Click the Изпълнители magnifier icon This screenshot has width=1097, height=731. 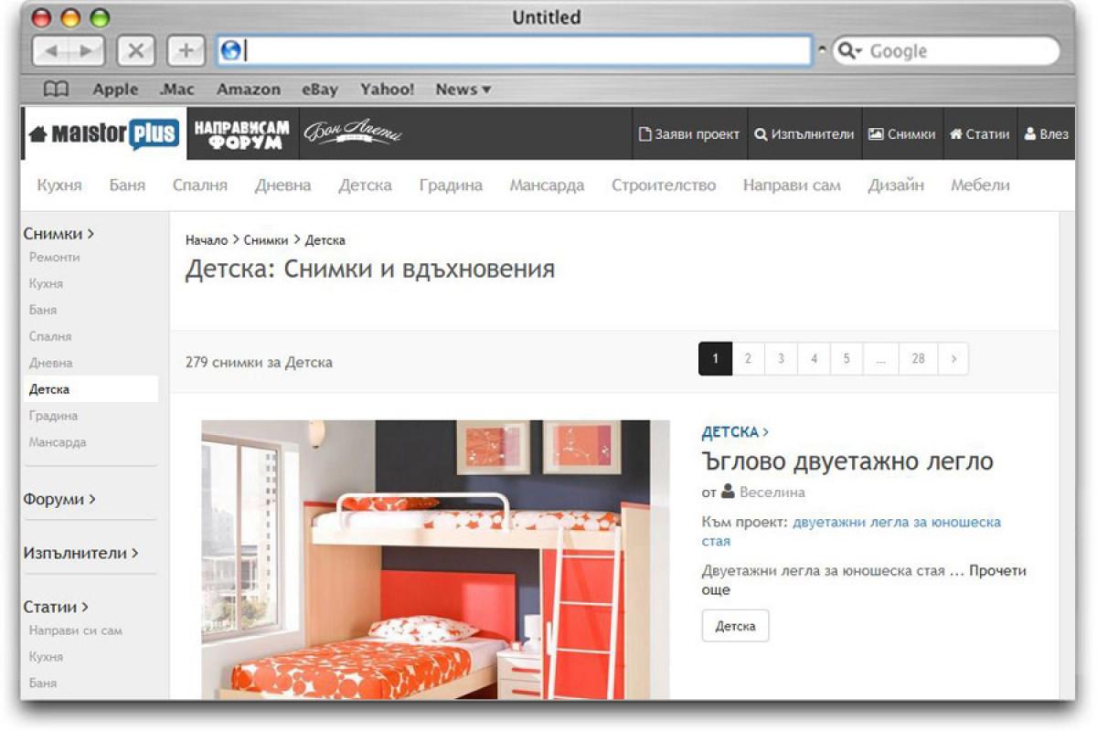(761, 133)
